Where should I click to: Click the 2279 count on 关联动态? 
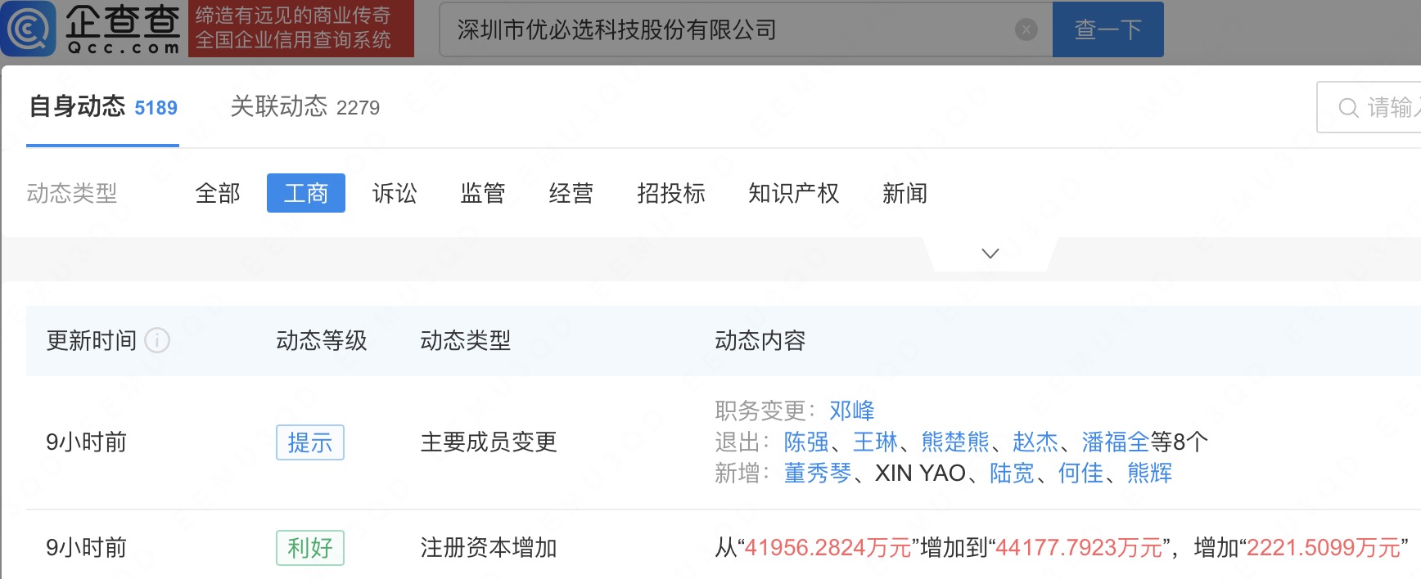click(x=359, y=108)
